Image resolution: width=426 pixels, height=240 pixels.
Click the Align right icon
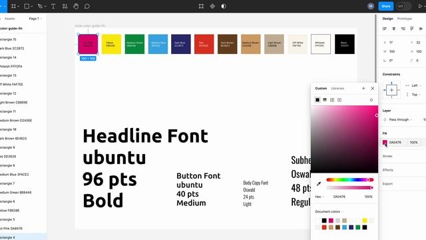click(403, 29)
